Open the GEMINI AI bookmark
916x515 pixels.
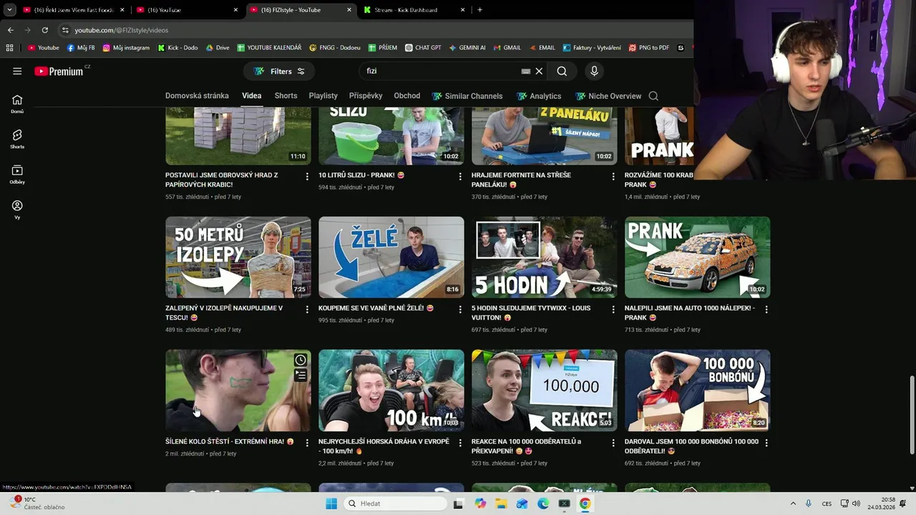[x=467, y=48]
